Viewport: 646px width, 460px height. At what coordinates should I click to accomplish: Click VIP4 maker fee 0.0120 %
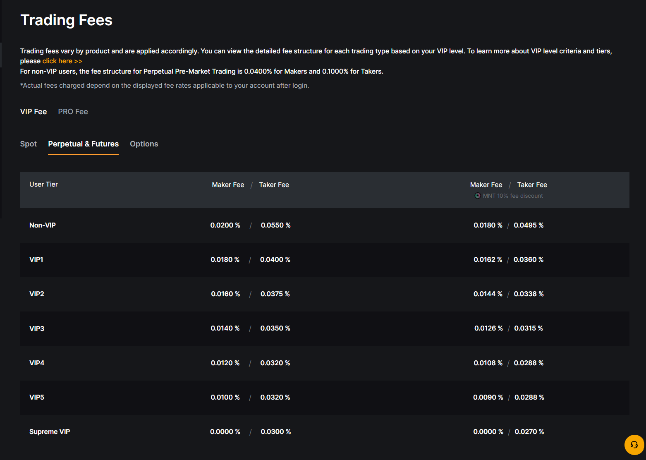(225, 363)
